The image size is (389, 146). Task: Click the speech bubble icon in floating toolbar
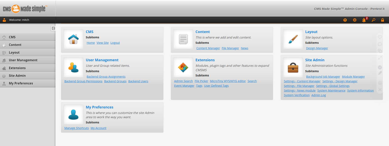(380, 44)
